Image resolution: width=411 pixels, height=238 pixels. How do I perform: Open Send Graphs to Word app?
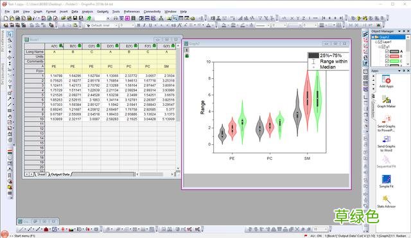386,144
